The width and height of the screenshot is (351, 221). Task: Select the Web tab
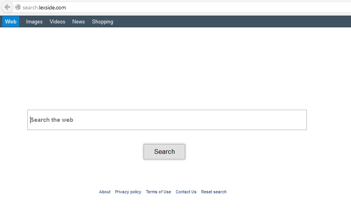(11, 22)
